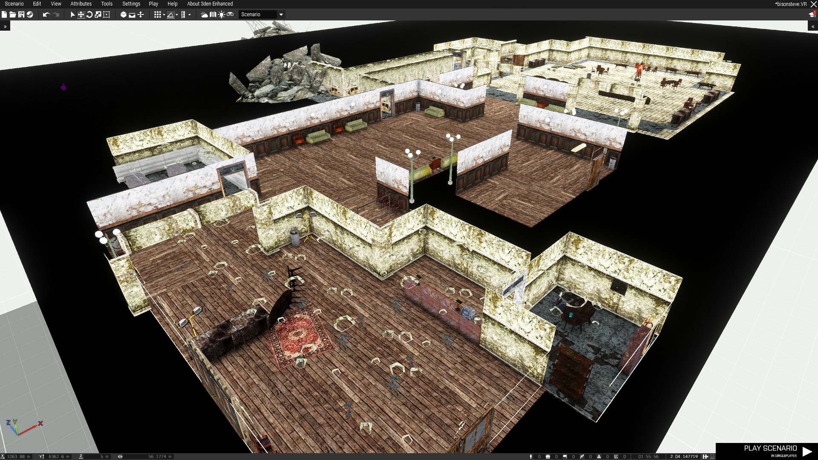Toggle the flashlight lamp icon

pos(222,14)
